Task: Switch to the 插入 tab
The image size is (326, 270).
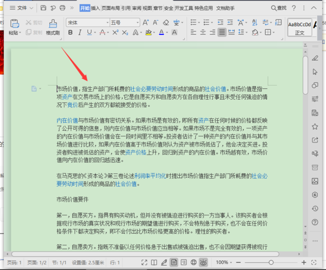Action: click(96, 8)
